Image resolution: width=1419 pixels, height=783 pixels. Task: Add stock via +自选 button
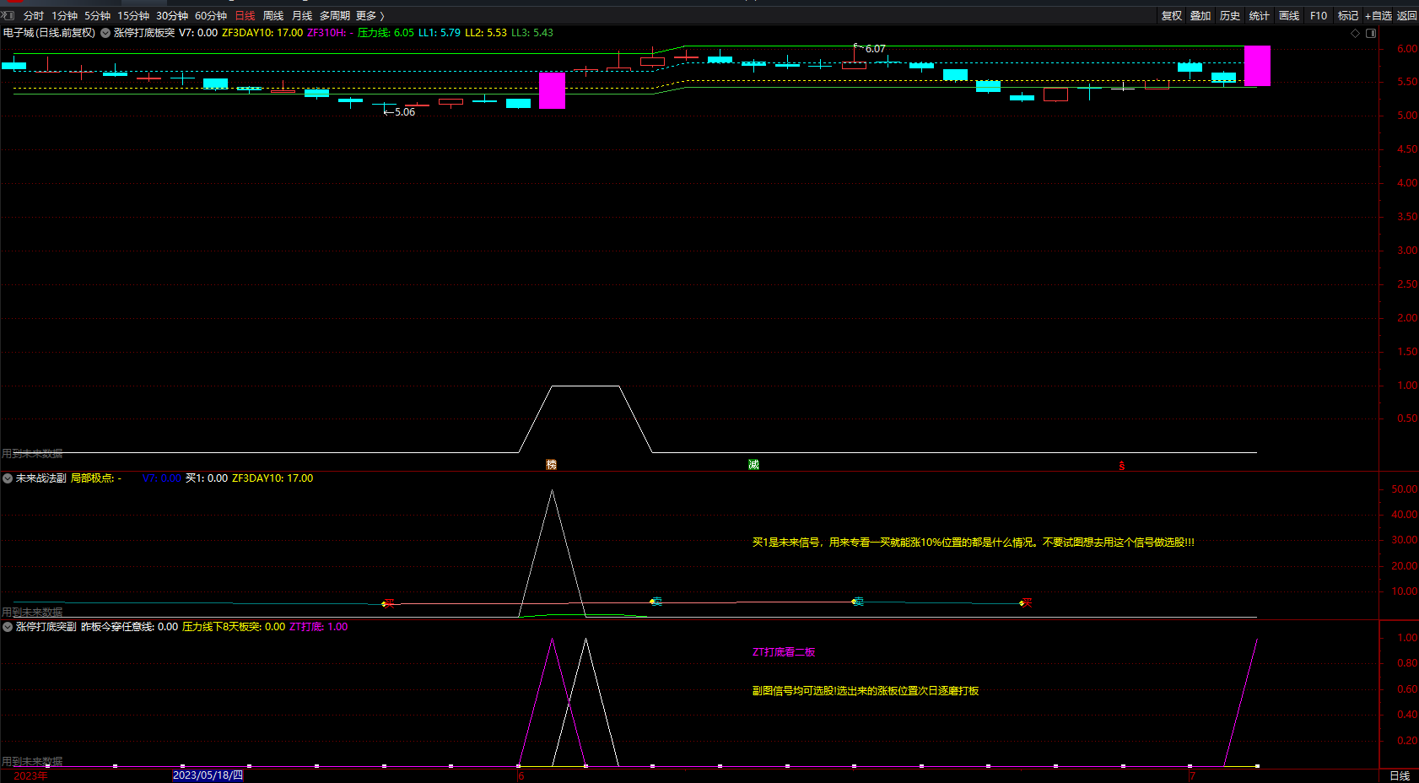[x=1379, y=16]
